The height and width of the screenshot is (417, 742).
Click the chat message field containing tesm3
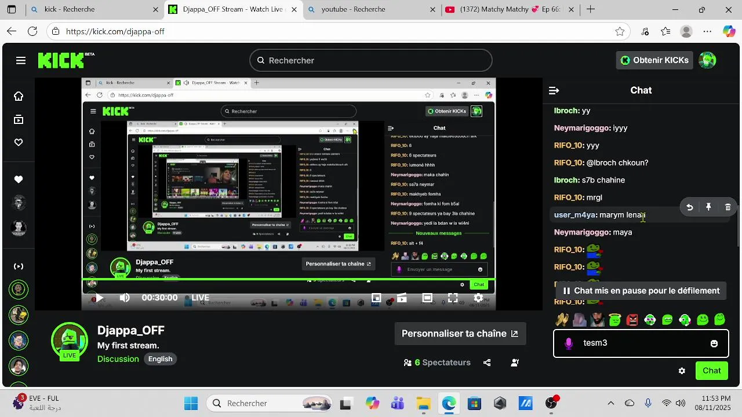coord(641,343)
